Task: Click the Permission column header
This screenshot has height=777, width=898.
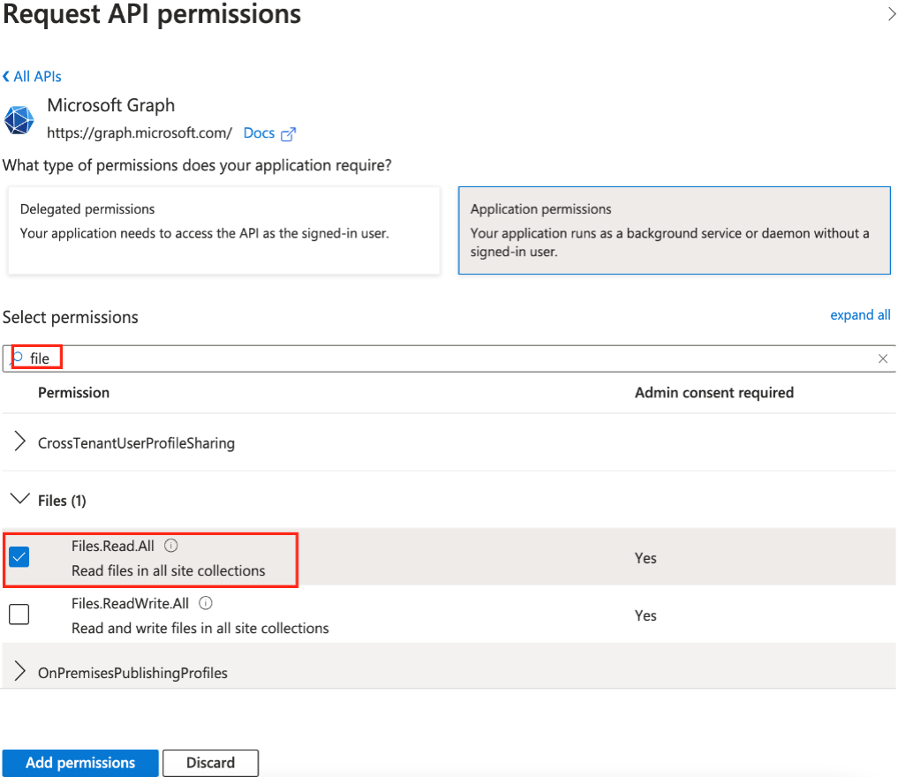Action: click(73, 393)
